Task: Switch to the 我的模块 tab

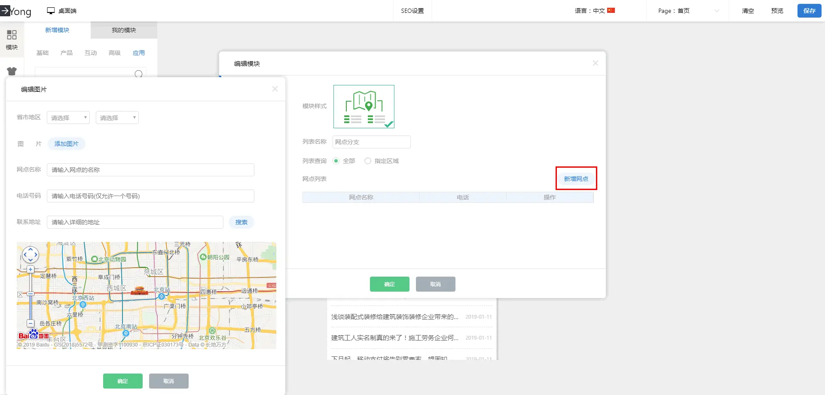Action: pyautogui.click(x=124, y=30)
